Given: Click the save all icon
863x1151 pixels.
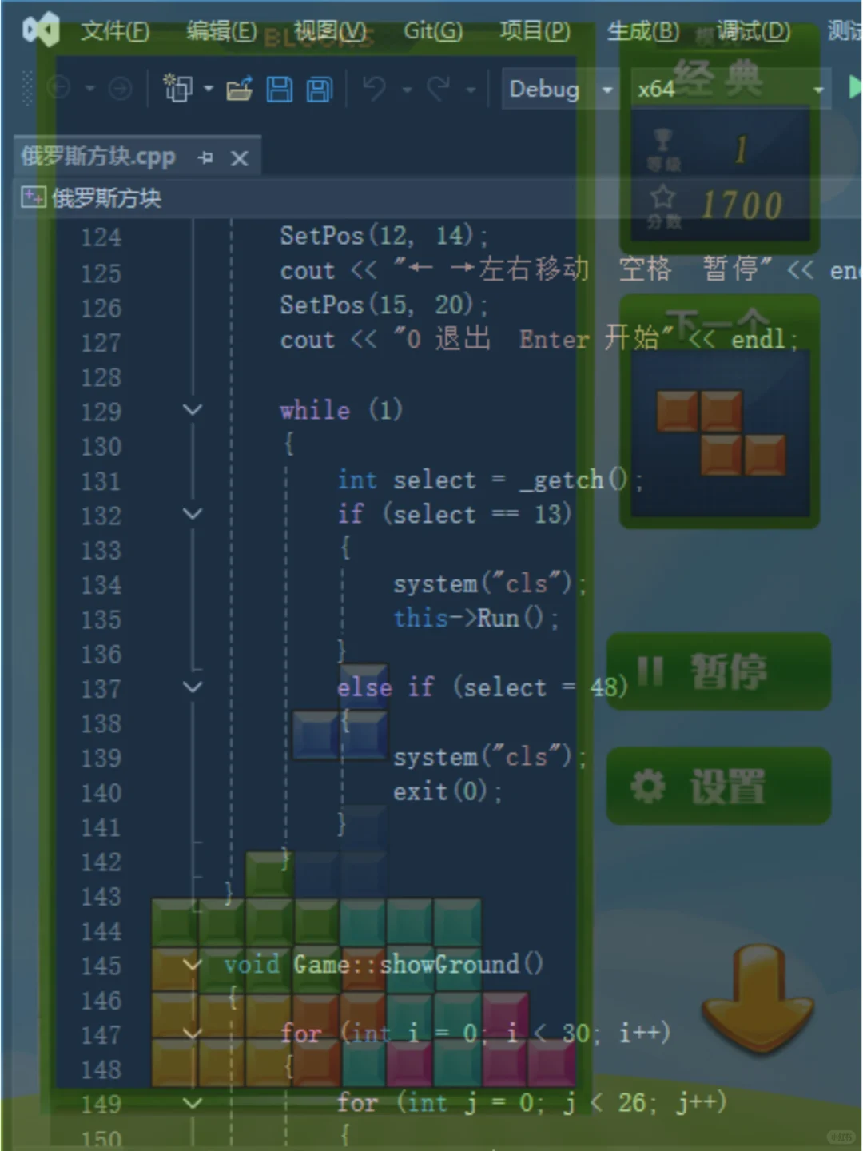Looking at the screenshot, I should pyautogui.click(x=320, y=89).
